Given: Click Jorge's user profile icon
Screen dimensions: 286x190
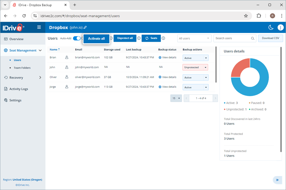Looking at the screenshot, I should pos(67,87).
